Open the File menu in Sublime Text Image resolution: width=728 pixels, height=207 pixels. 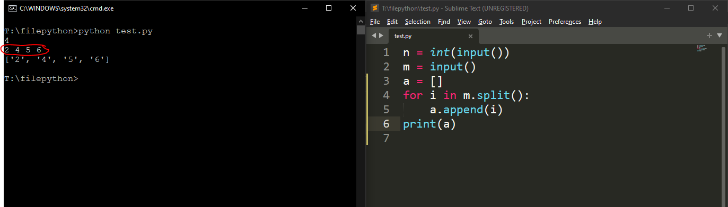point(375,22)
